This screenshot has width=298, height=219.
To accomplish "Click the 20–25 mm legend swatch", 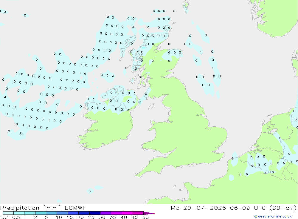I will [84, 213].
